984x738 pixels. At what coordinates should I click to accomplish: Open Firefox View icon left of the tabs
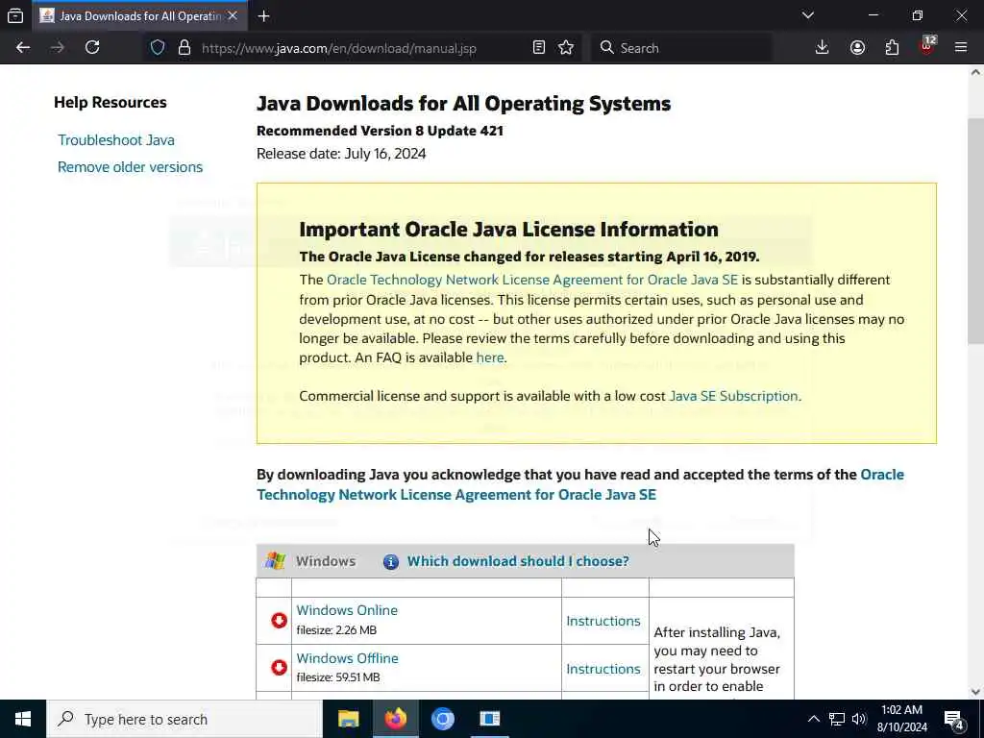point(15,15)
